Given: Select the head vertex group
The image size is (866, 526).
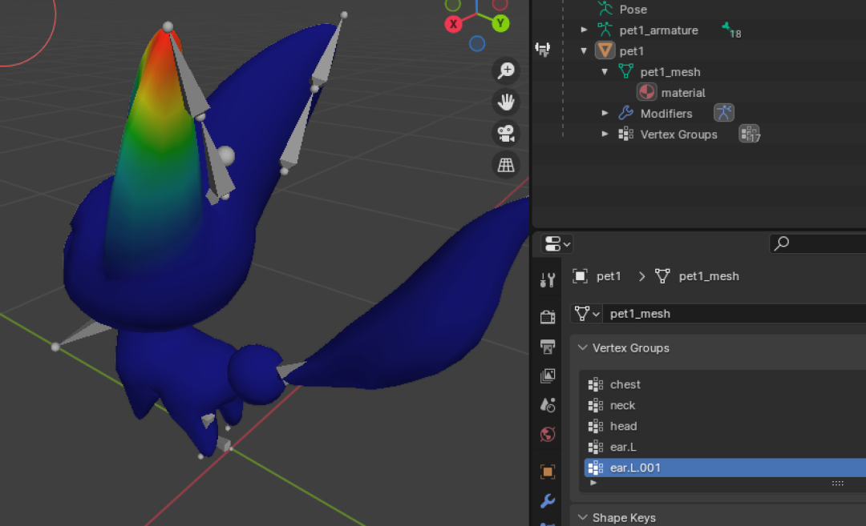Looking at the screenshot, I should pos(725,426).
